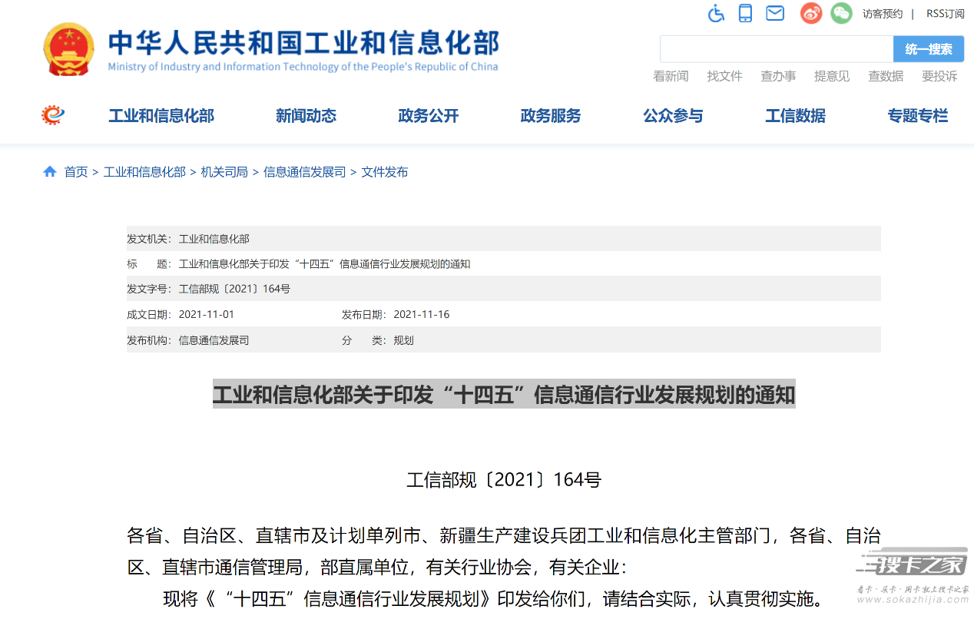Click inside the search input field
This screenshot has height=629, width=974.
pos(776,49)
